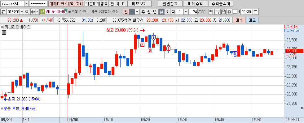The image size is (304, 123).
Task: Open the calendar date picker icon
Action: (256, 12)
